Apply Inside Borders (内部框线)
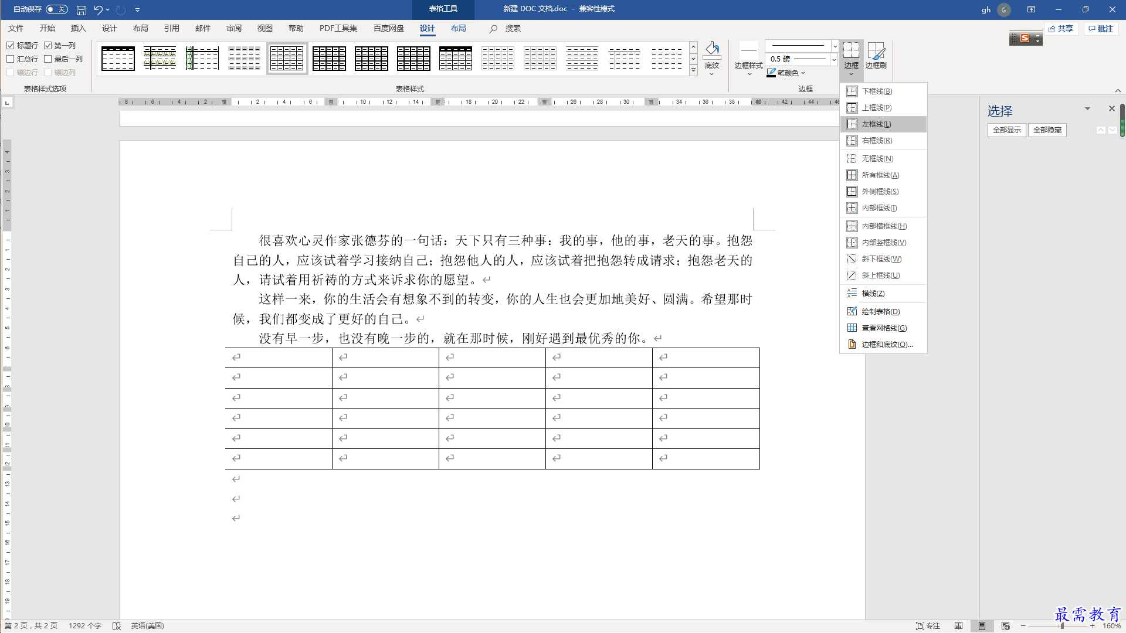Screen dimensions: 1126x633 tap(883, 208)
